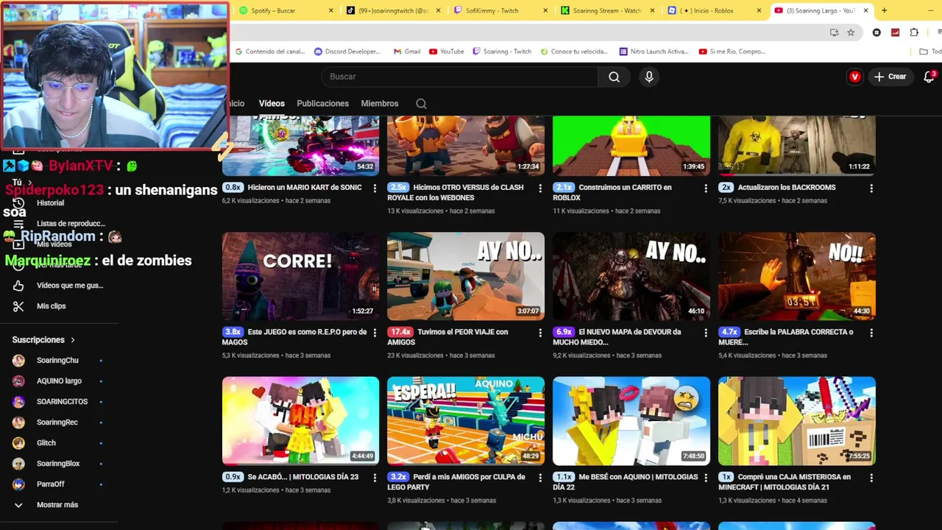942x530 pixels.
Task: Expand Mostrar más subscriptions
Action: point(57,505)
